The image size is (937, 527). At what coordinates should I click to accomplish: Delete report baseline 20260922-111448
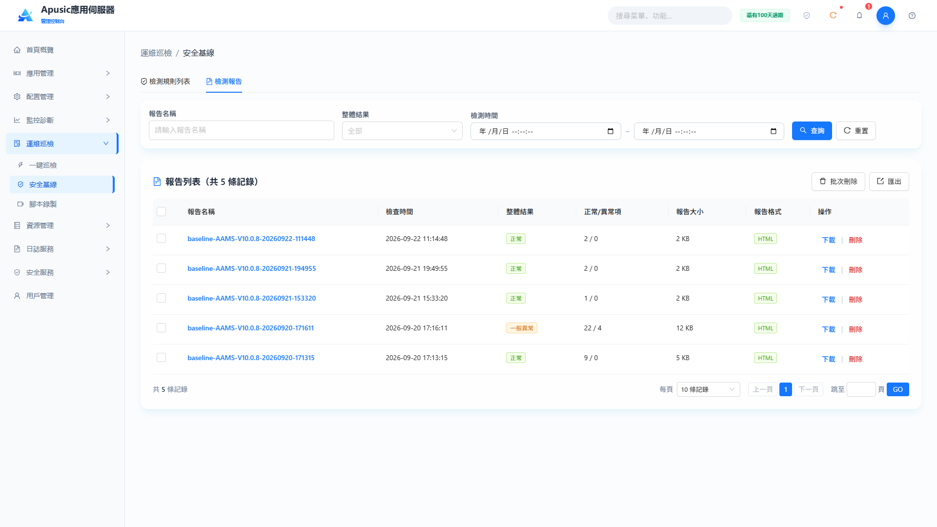click(856, 240)
